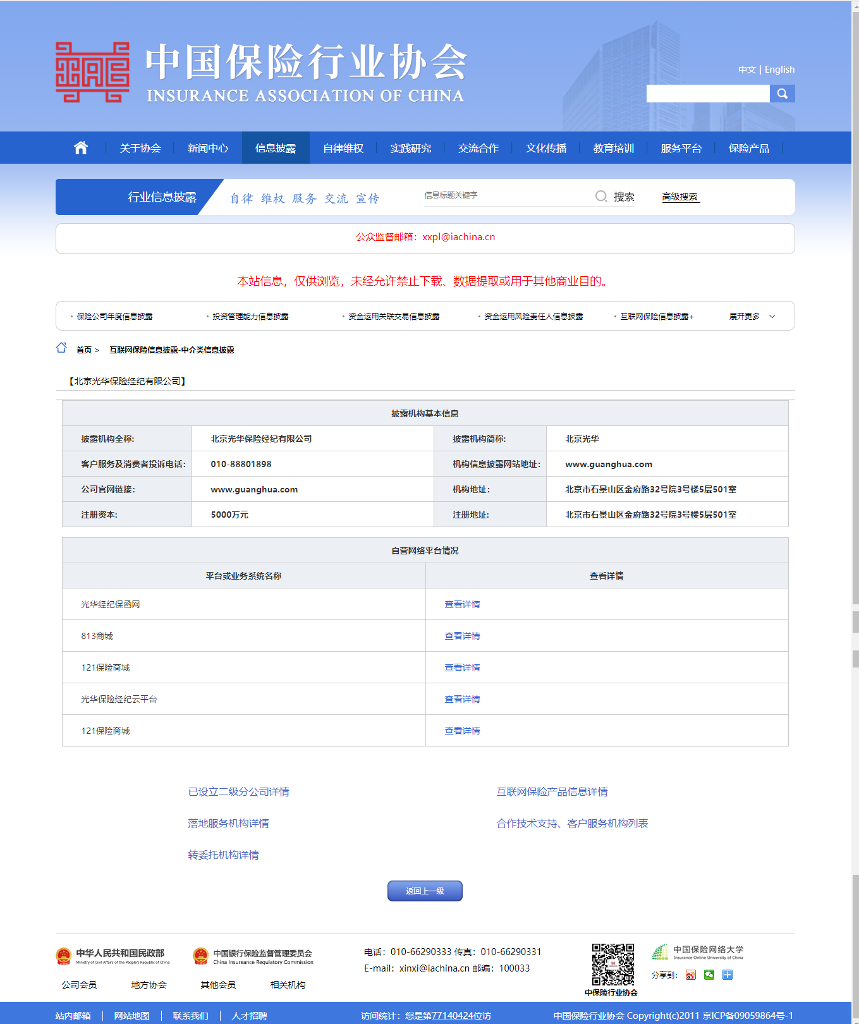The width and height of the screenshot is (859, 1024).
Task: Open the 自律维权 menu
Action: pyautogui.click(x=343, y=148)
